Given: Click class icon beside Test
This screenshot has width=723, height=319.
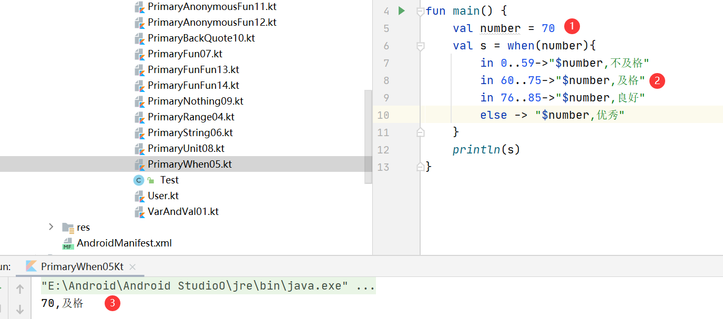Looking at the screenshot, I should click(x=139, y=180).
